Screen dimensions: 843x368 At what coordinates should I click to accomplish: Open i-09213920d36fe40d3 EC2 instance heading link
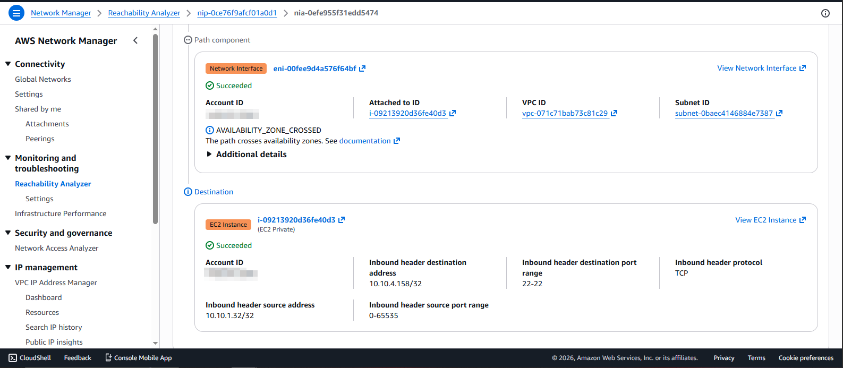coord(296,220)
